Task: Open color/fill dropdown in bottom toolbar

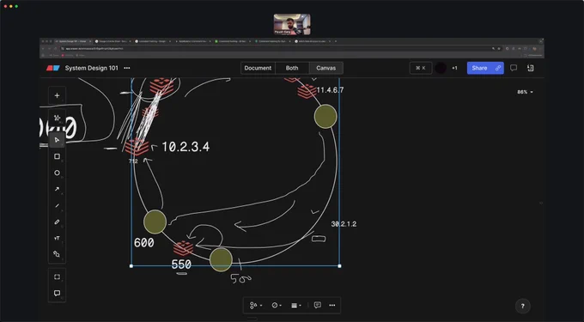Action: pyautogui.click(x=277, y=305)
